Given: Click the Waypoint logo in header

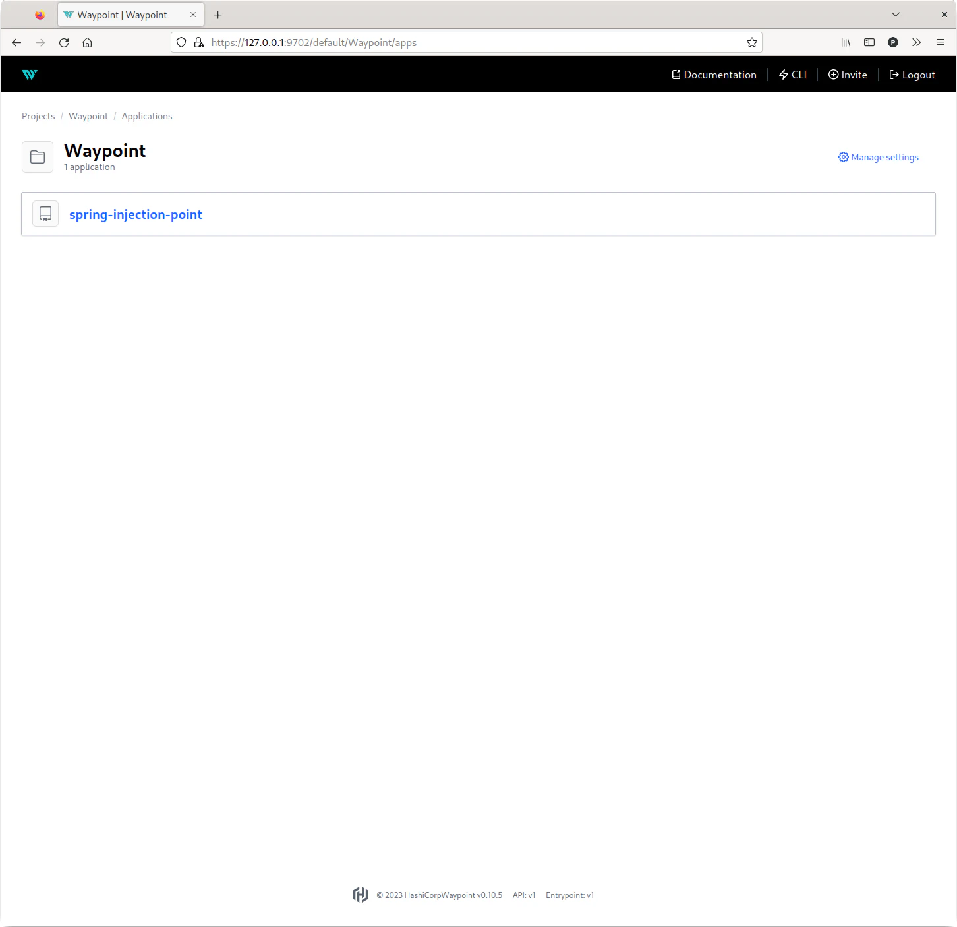Looking at the screenshot, I should pyautogui.click(x=30, y=75).
